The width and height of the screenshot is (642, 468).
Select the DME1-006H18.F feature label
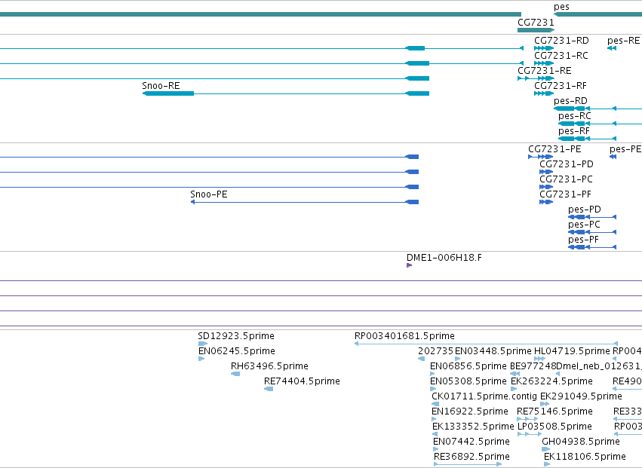click(x=444, y=258)
